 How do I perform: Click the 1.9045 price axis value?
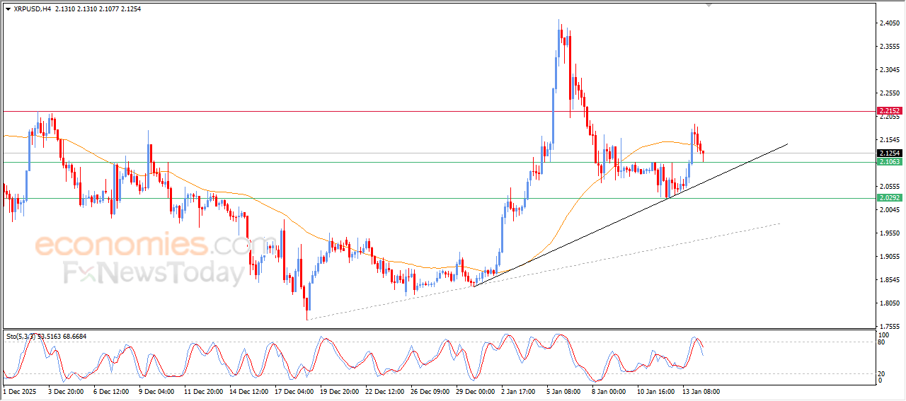pyautogui.click(x=890, y=257)
